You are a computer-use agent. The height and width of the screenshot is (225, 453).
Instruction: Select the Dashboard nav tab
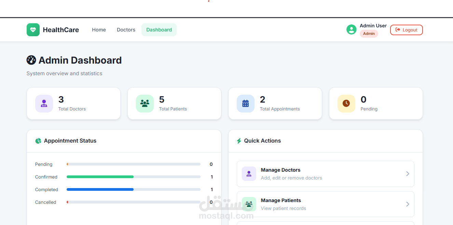[x=159, y=30]
